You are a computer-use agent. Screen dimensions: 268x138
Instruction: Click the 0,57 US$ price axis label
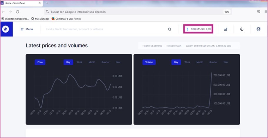[x=117, y=108]
